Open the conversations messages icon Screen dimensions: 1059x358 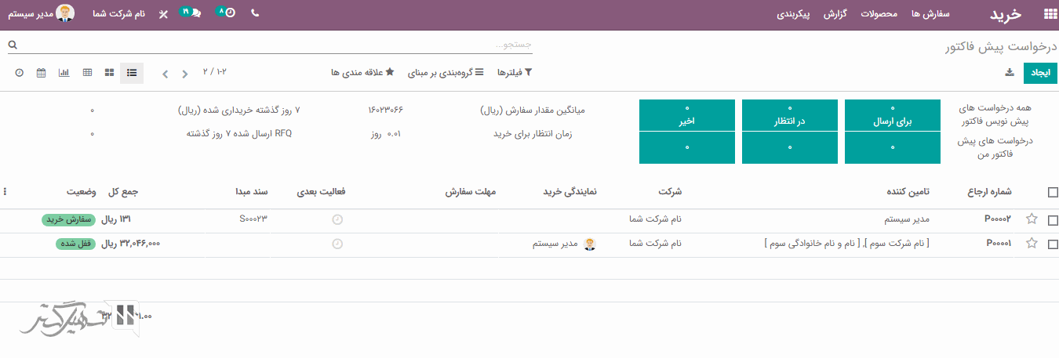coord(191,13)
